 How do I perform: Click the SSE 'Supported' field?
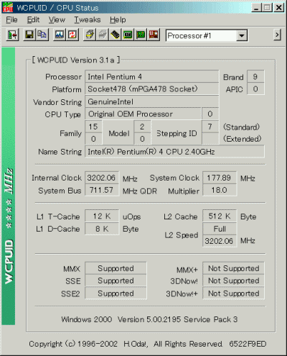(x=116, y=281)
